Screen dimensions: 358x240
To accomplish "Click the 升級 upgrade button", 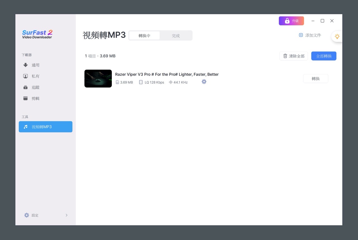I will pos(291,21).
